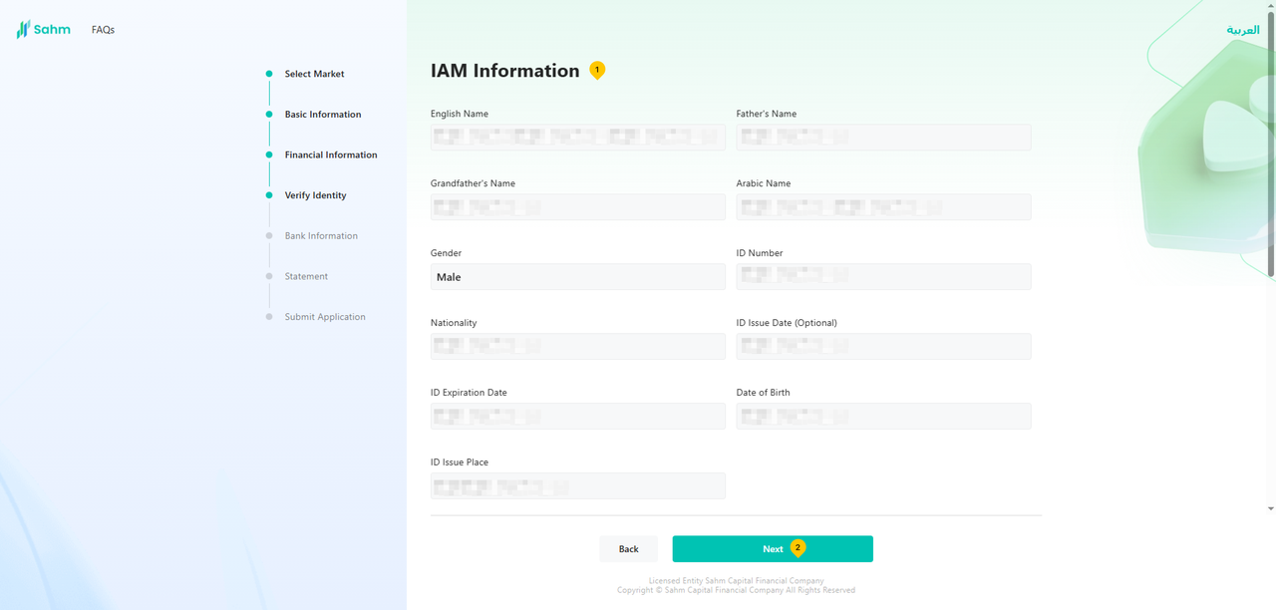The width and height of the screenshot is (1276, 610).
Task: Open the Financial Information step
Action: 330,154
